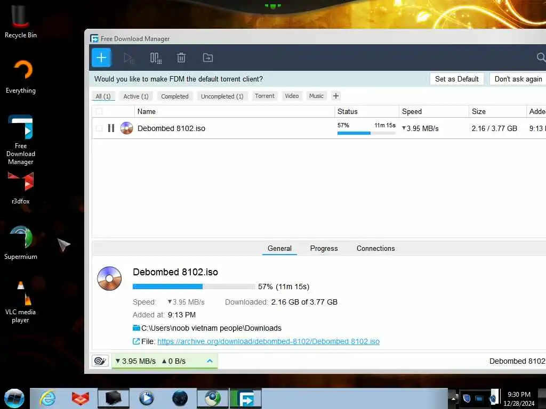Screen dimensions: 546x409
Task: Show hidden tray icons arrow
Action: 454,398
